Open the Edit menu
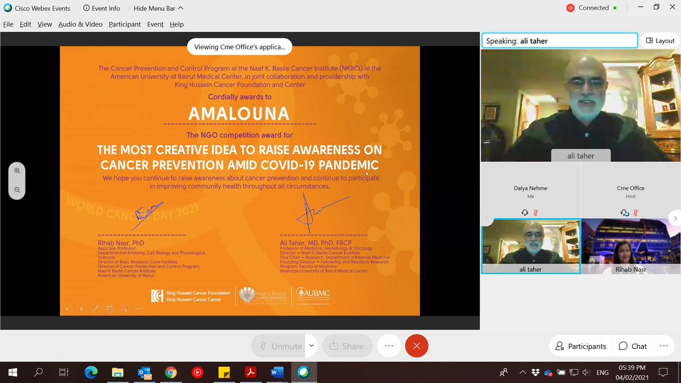Image resolution: width=681 pixels, height=383 pixels. [26, 24]
